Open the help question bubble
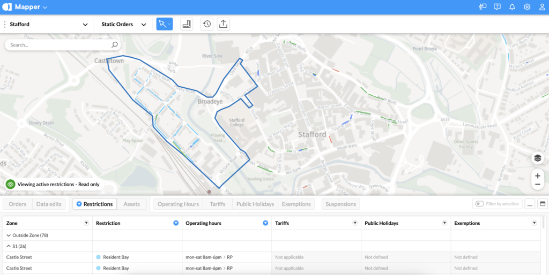 [x=498, y=7]
